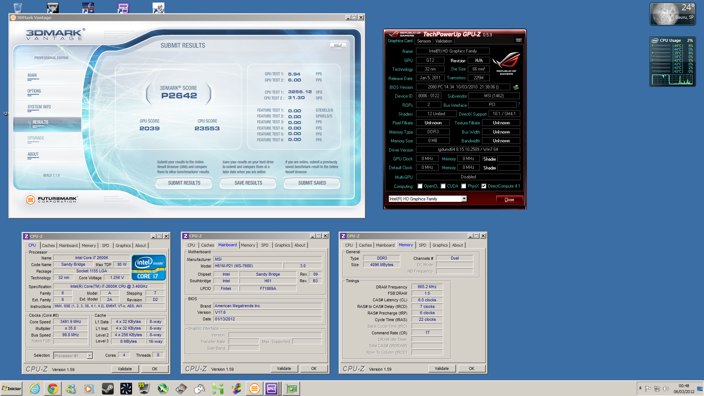Open the About tab in the left CPU-Z window

[141, 246]
